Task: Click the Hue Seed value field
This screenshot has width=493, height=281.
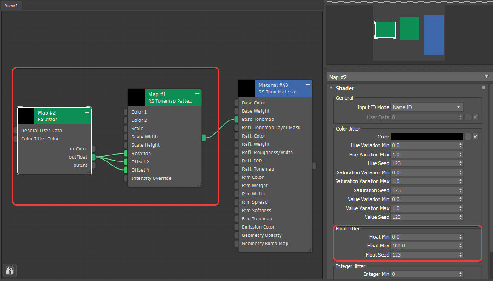Action: click(x=424, y=163)
